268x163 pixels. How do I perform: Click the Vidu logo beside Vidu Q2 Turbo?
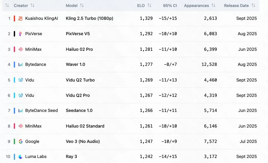click(x=20, y=80)
